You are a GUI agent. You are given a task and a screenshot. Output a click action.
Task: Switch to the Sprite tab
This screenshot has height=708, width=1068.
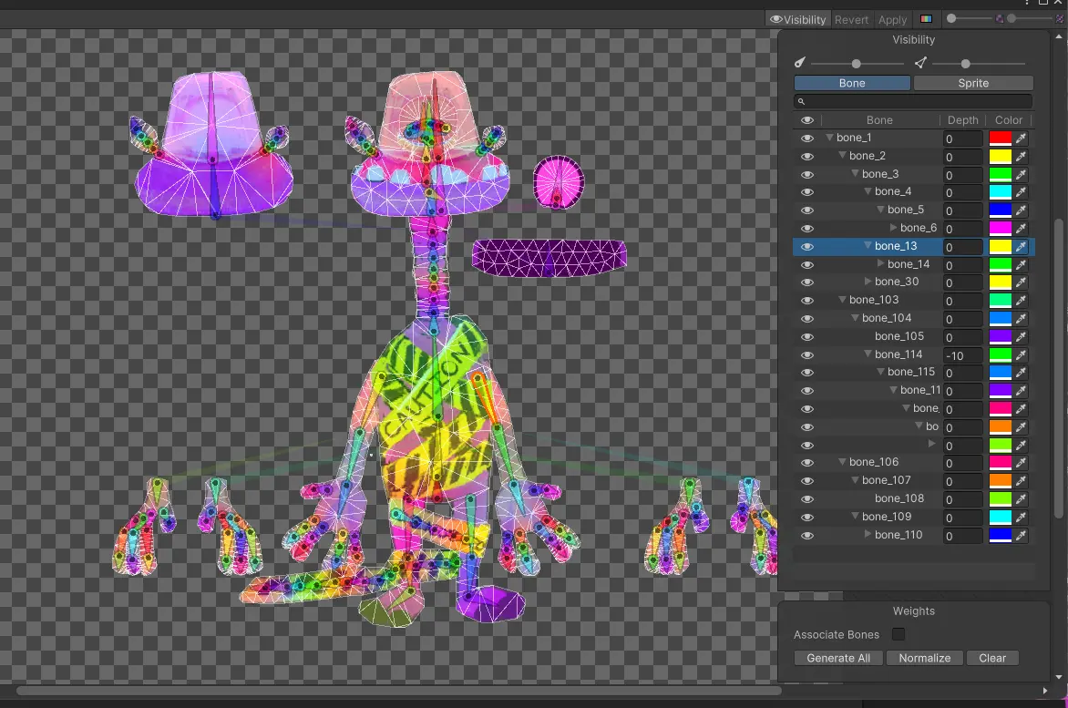972,83
